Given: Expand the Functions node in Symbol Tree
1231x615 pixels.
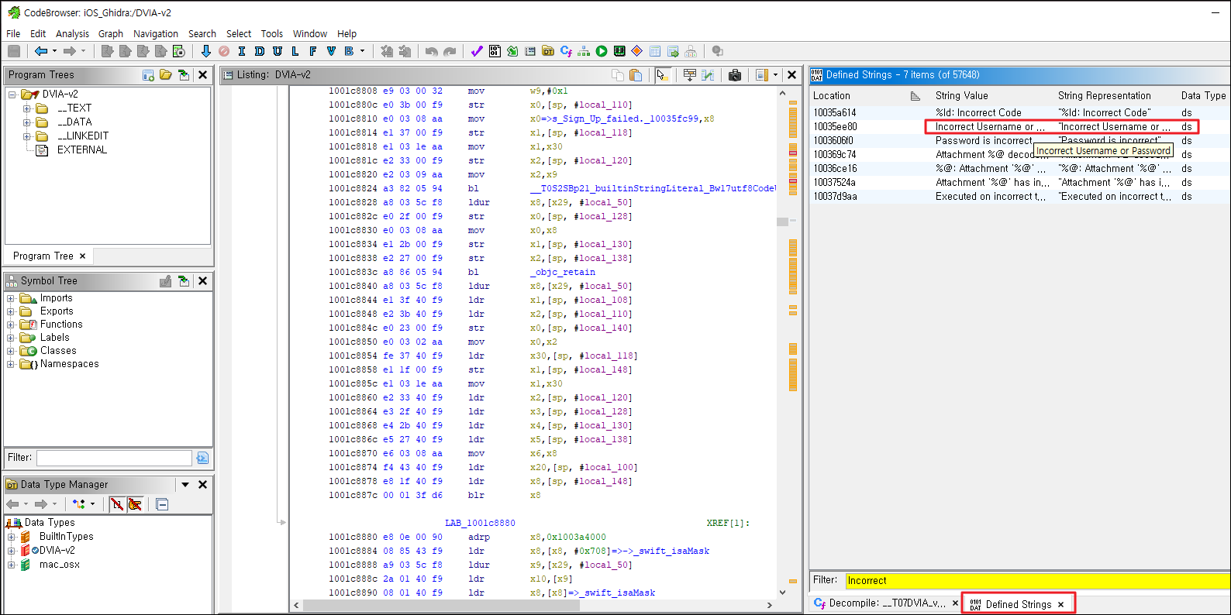Looking at the screenshot, I should pyautogui.click(x=11, y=325).
